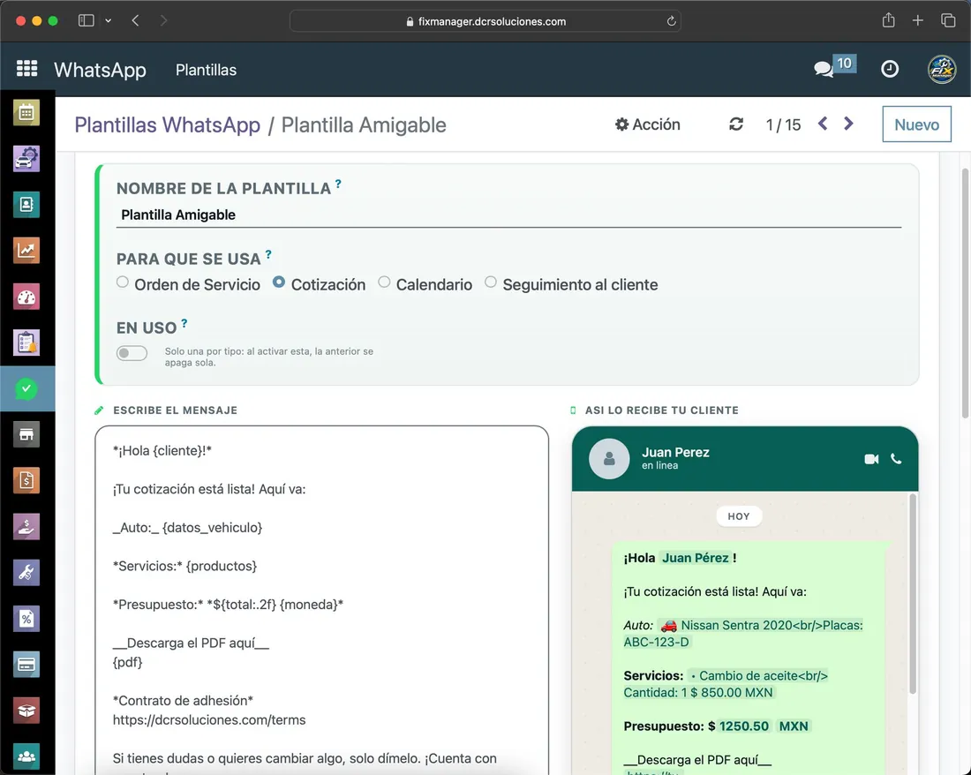
Task: Click the Para Que Se Usa help mark
Action: click(268, 254)
